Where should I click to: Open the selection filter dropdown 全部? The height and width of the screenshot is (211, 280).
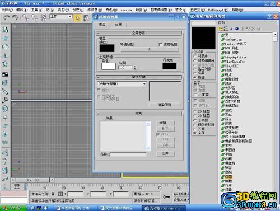click(x=60, y=16)
